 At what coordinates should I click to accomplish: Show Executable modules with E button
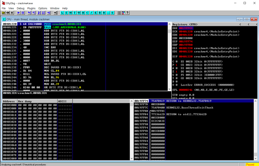(x=66, y=13)
